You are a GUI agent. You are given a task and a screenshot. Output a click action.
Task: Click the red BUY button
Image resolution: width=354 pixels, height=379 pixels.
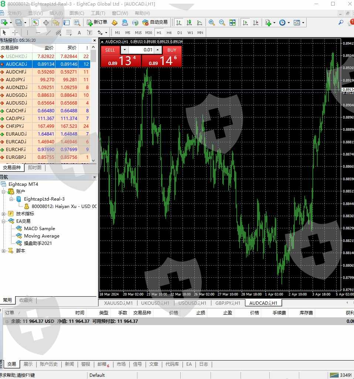pos(172,50)
